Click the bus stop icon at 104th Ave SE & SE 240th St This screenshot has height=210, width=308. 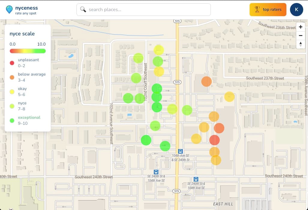[x=180, y=151]
